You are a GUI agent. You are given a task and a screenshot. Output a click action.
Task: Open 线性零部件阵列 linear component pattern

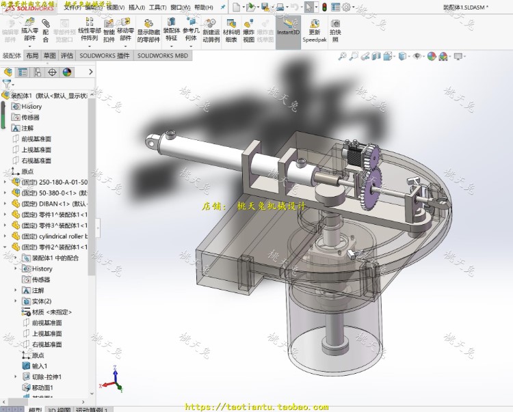89,29
